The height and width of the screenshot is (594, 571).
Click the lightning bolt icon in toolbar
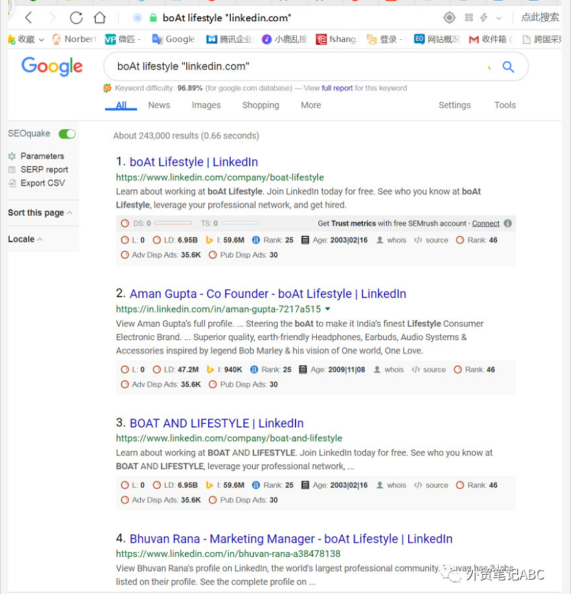coord(484,17)
